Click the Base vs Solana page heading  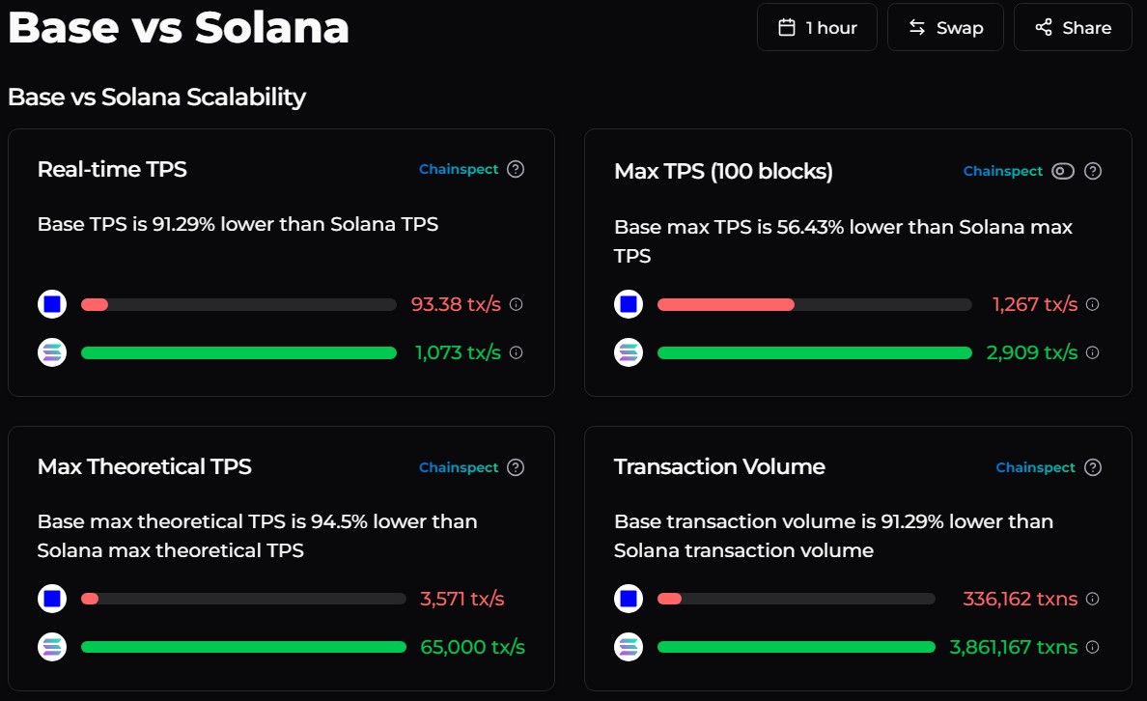(178, 27)
